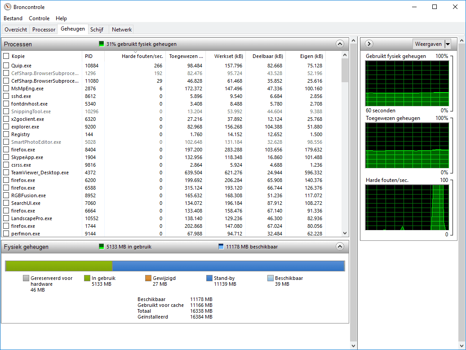The image size is (466, 350).
Task: Click the orange 'Gewijzigd' legend square
Action: 148,278
